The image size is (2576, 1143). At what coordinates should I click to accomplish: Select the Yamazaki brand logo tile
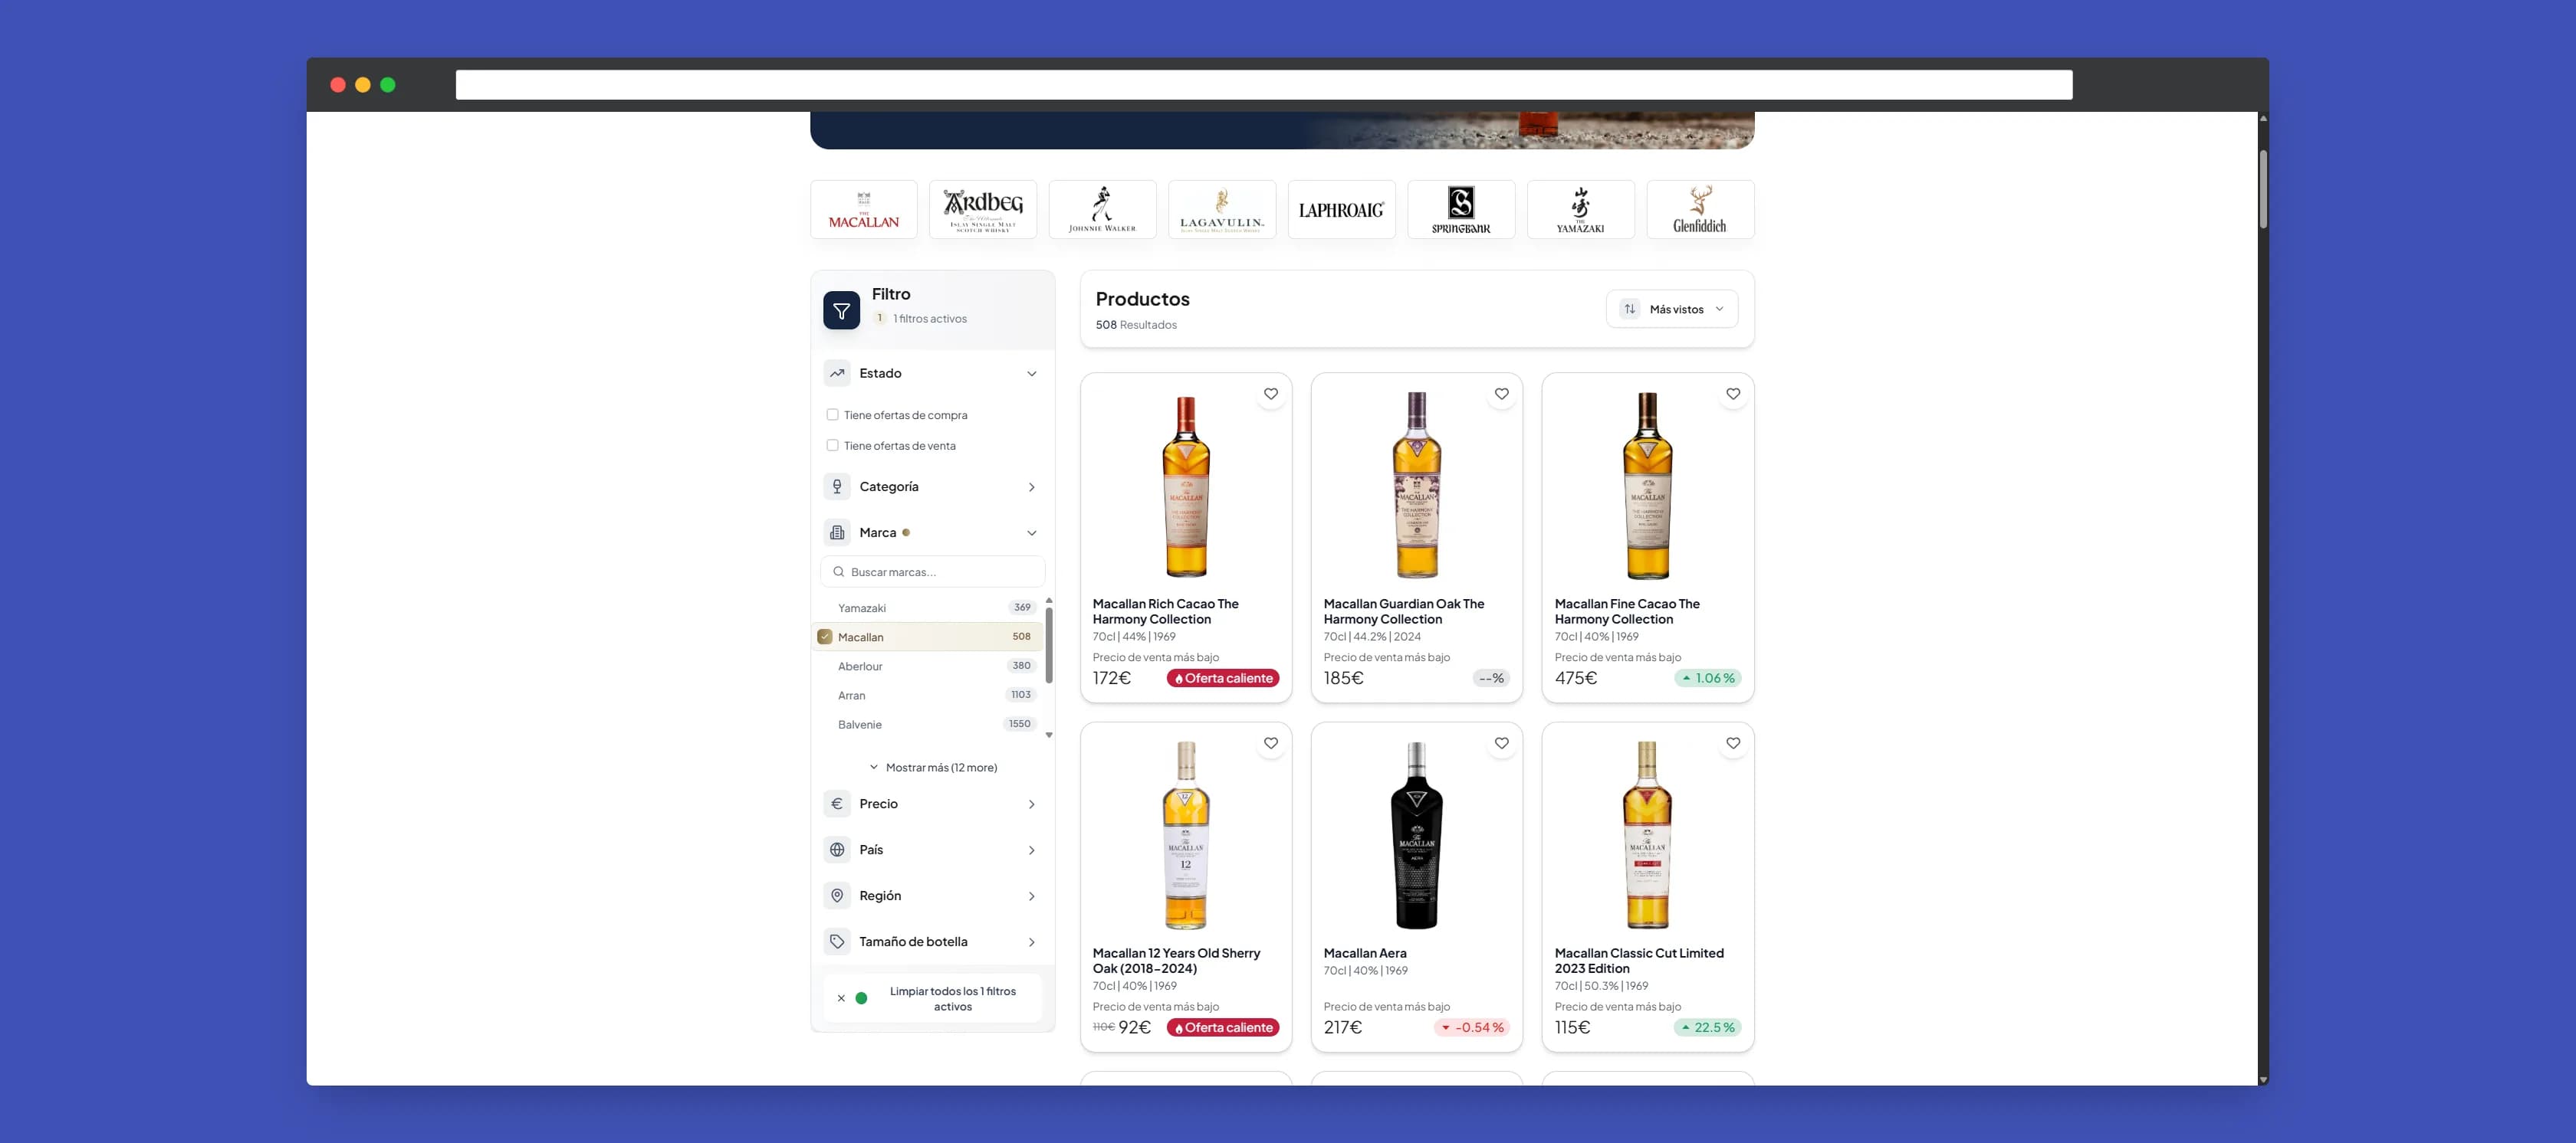point(1580,210)
